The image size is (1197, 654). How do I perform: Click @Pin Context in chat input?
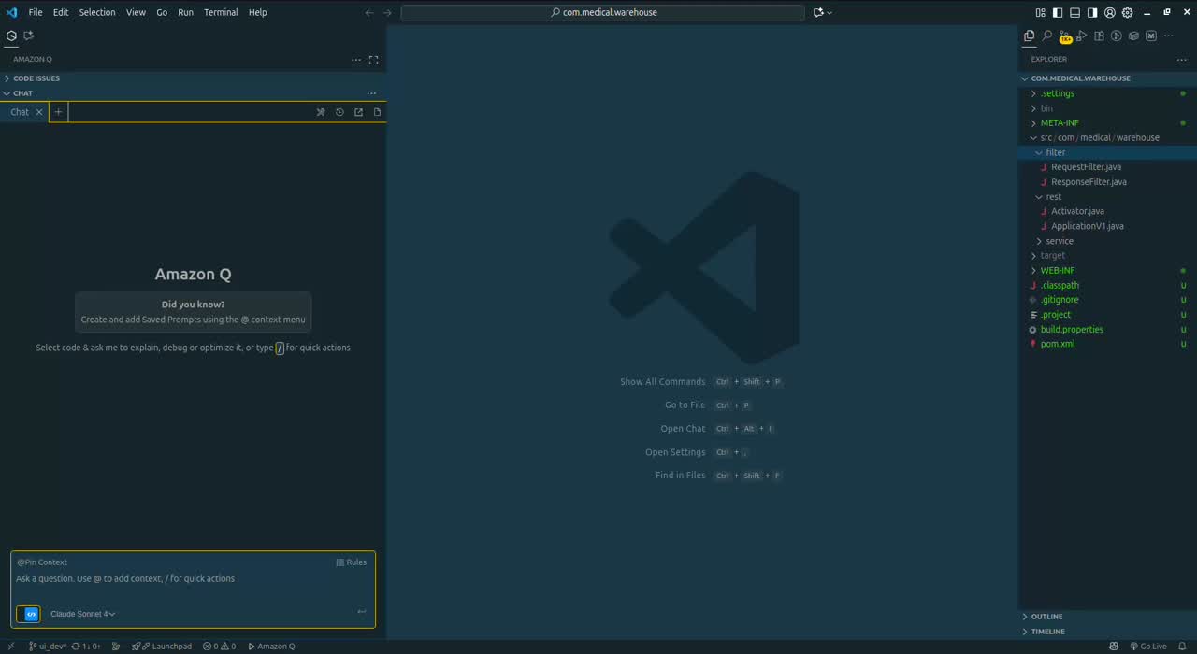click(42, 562)
